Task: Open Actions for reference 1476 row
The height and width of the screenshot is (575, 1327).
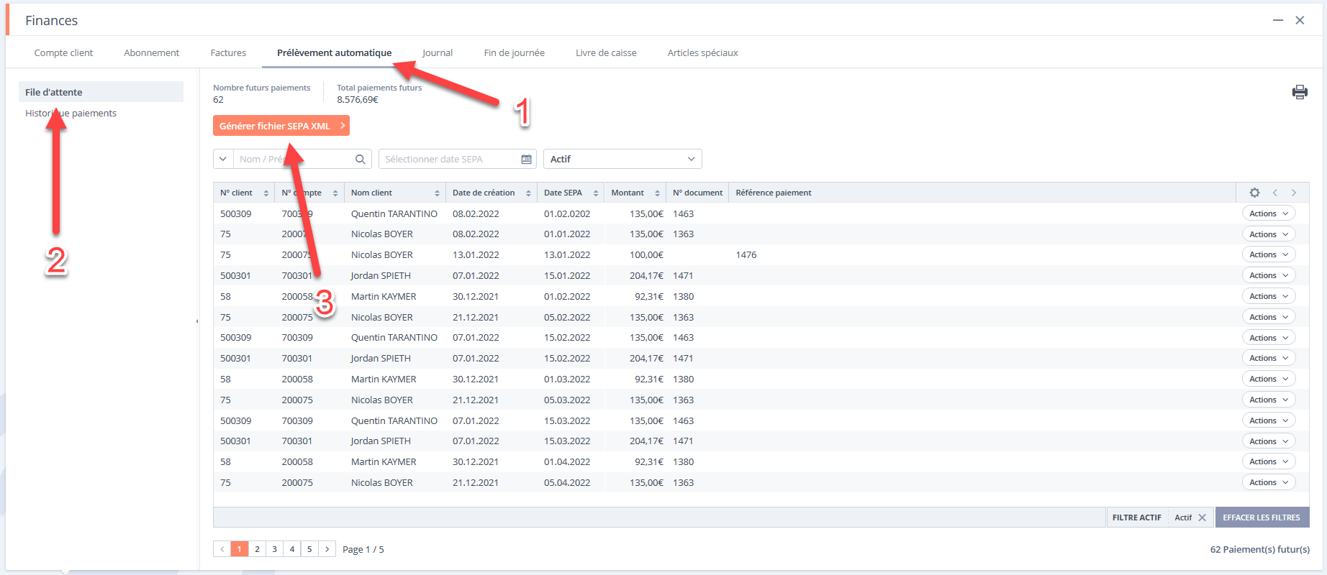Action: (1269, 254)
